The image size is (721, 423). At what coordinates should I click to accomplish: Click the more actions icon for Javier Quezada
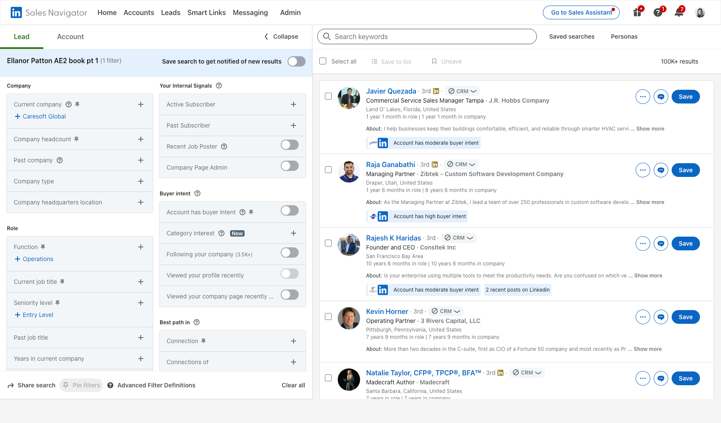(x=643, y=97)
